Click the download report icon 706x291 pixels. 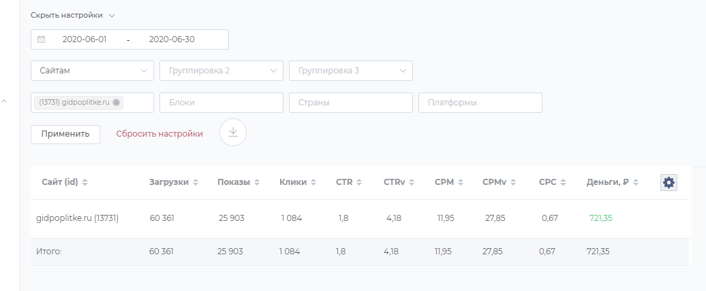pyautogui.click(x=233, y=132)
